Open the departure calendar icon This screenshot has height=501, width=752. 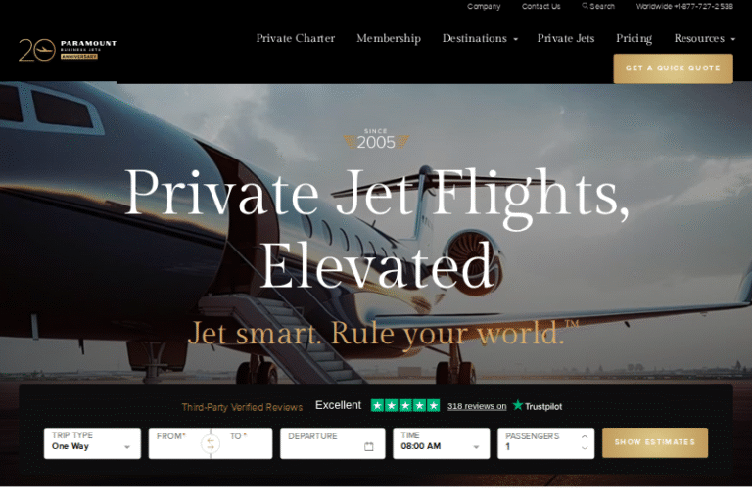(x=369, y=446)
